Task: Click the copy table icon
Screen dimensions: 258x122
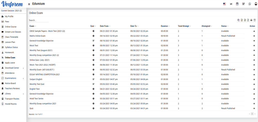Action: click(238, 20)
